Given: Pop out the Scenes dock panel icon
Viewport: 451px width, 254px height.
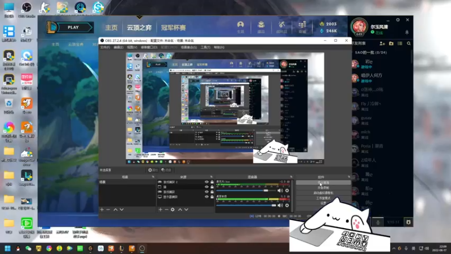Looking at the screenshot, I should click(153, 177).
